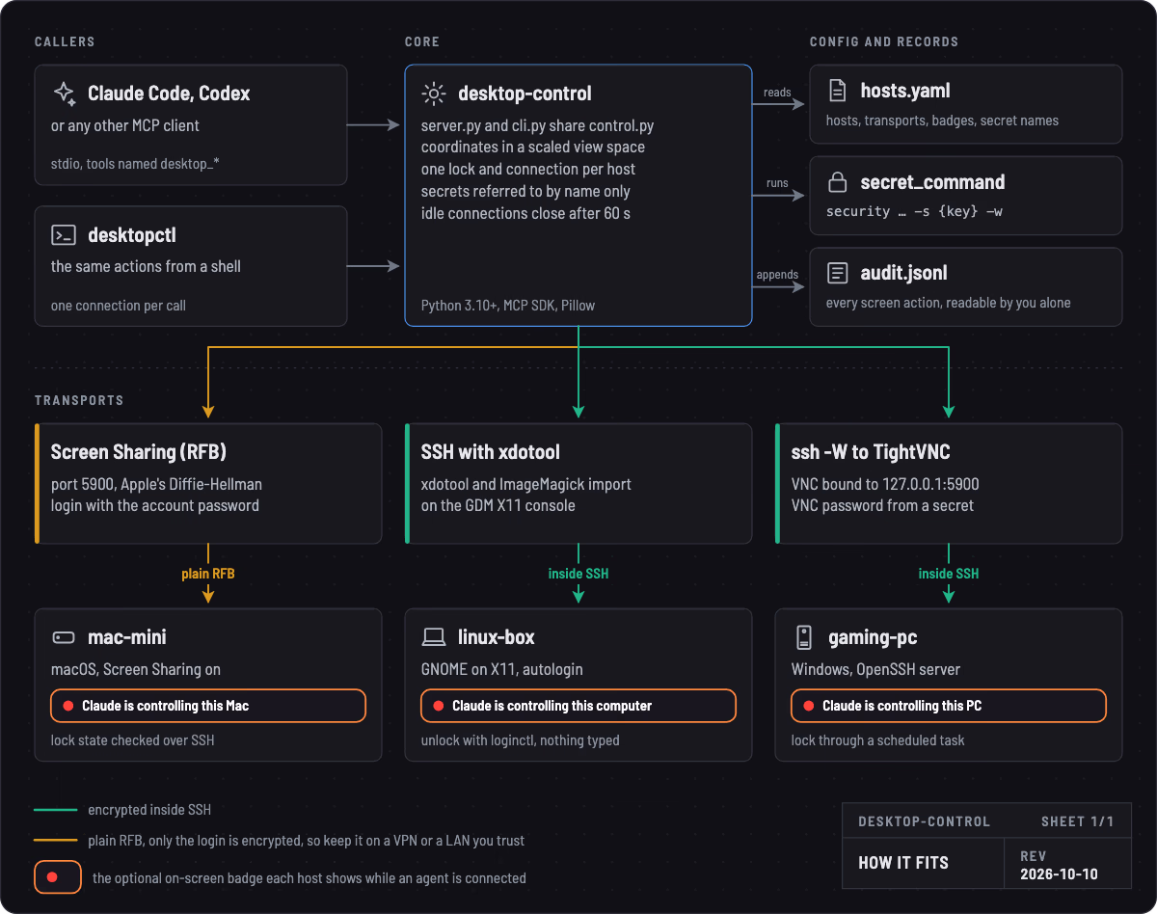Click the red dot in the Mac badge
This screenshot has height=914, width=1157.
tap(68, 706)
